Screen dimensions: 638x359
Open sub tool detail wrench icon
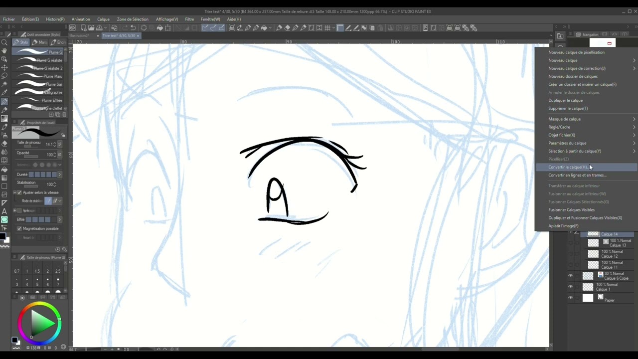[64, 249]
